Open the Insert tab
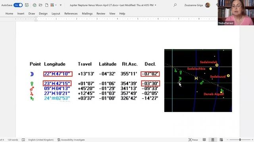 (x=21, y=14)
